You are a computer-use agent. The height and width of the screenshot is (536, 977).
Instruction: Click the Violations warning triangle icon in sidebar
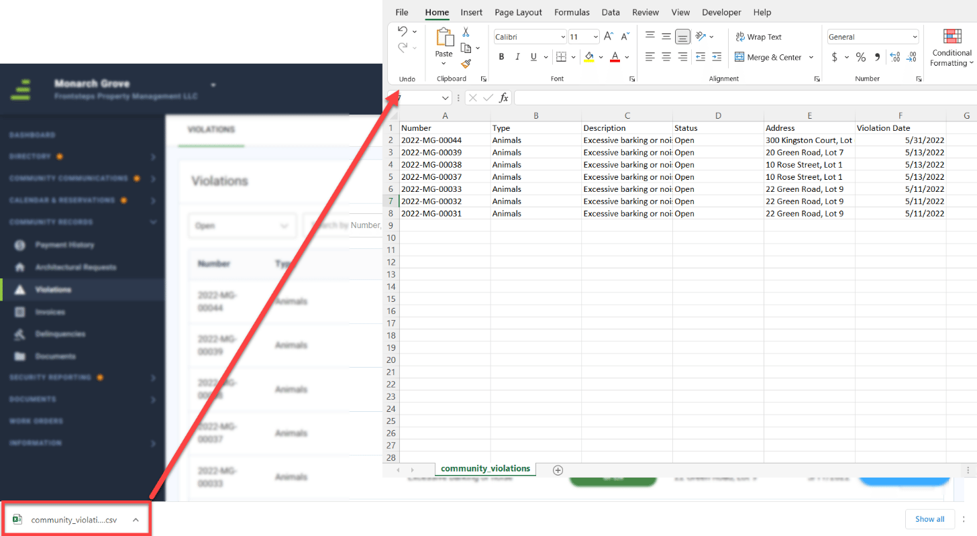point(20,290)
